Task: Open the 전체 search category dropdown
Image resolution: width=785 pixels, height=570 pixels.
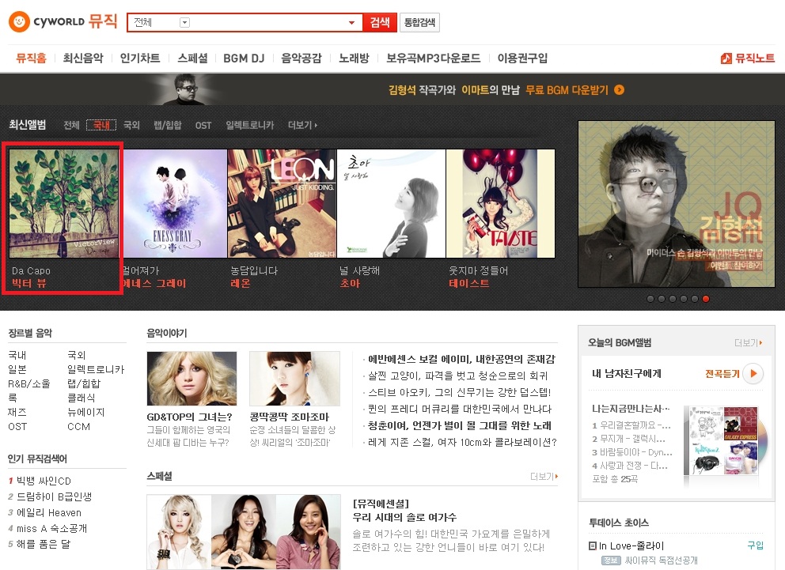Action: [184, 22]
